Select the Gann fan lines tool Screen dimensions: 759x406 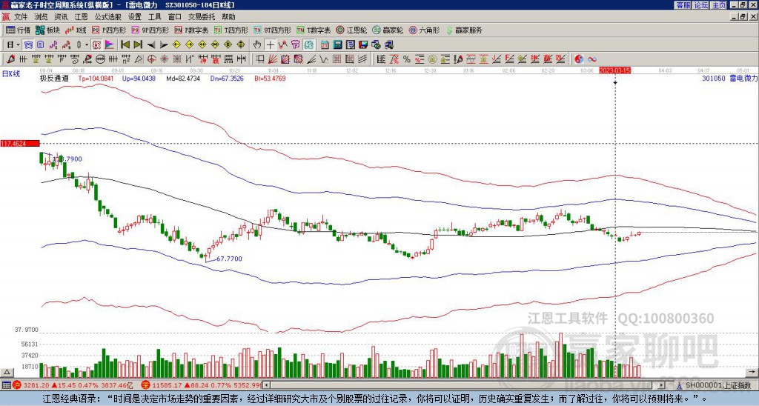(273, 59)
